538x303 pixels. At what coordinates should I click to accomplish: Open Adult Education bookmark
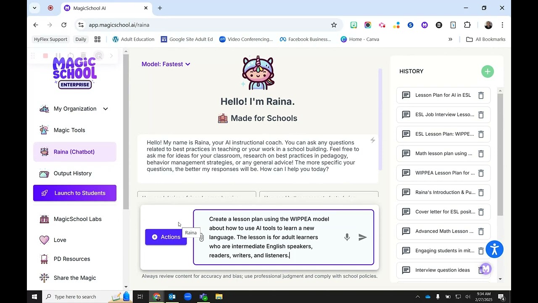click(x=133, y=39)
